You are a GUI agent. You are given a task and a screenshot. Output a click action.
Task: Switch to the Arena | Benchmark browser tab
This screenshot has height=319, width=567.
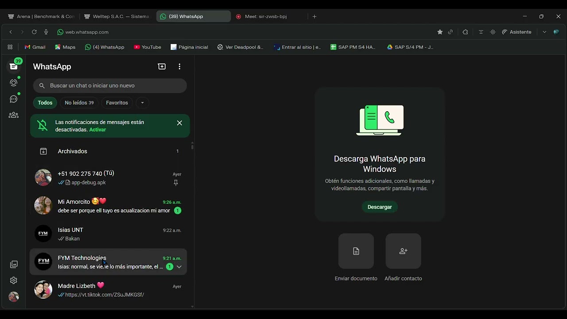[42, 16]
